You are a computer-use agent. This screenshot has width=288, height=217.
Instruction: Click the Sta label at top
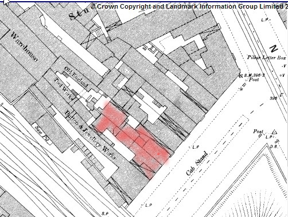tap(79, 14)
